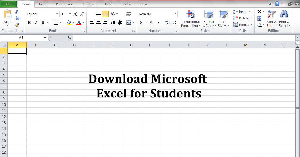The width and height of the screenshot is (300, 157).
Task: Switch to the Insert tab
Action: [43, 4]
